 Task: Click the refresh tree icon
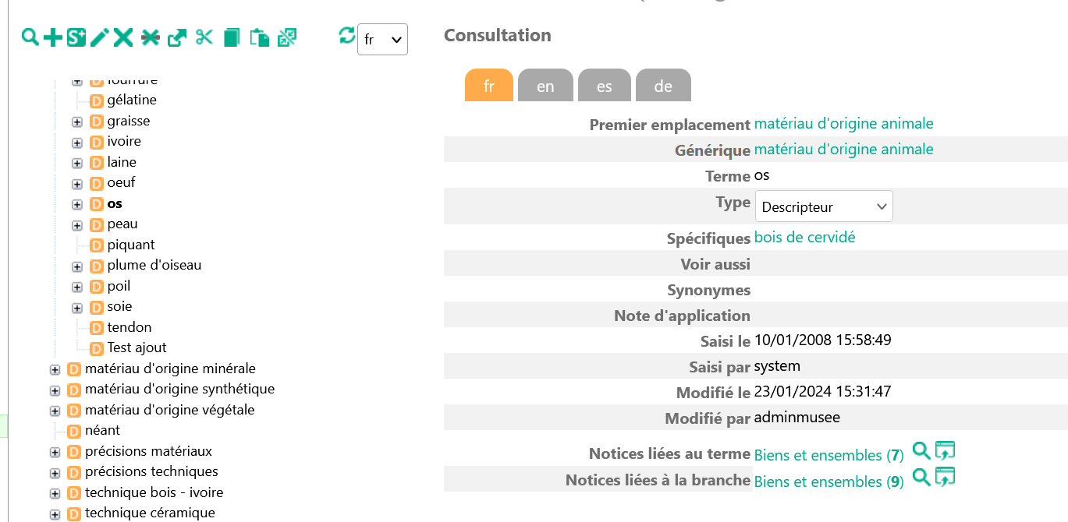(347, 35)
